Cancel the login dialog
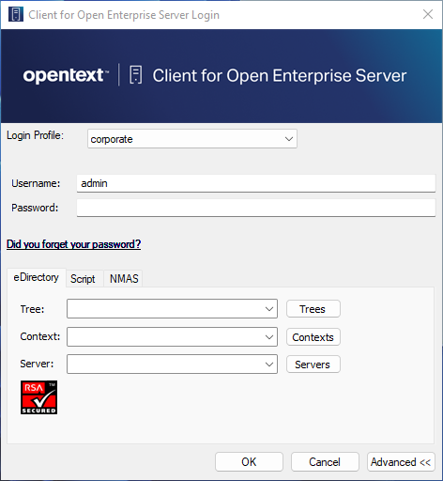The width and height of the screenshot is (443, 481). 325,461
